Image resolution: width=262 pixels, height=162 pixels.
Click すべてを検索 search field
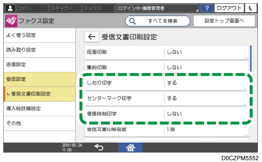(158, 21)
